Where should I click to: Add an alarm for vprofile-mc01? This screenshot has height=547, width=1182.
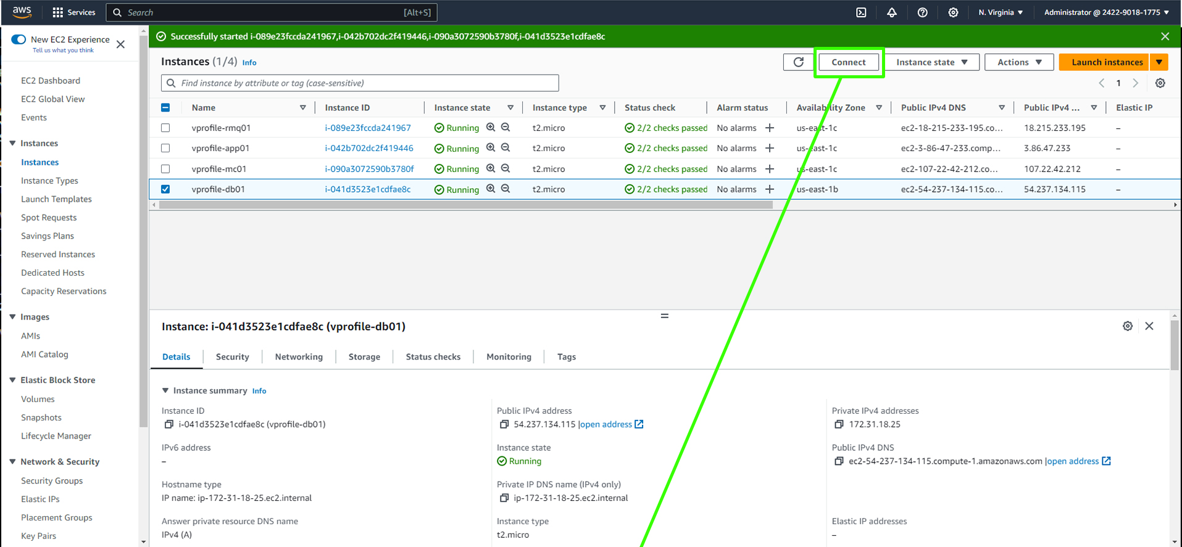[770, 168]
